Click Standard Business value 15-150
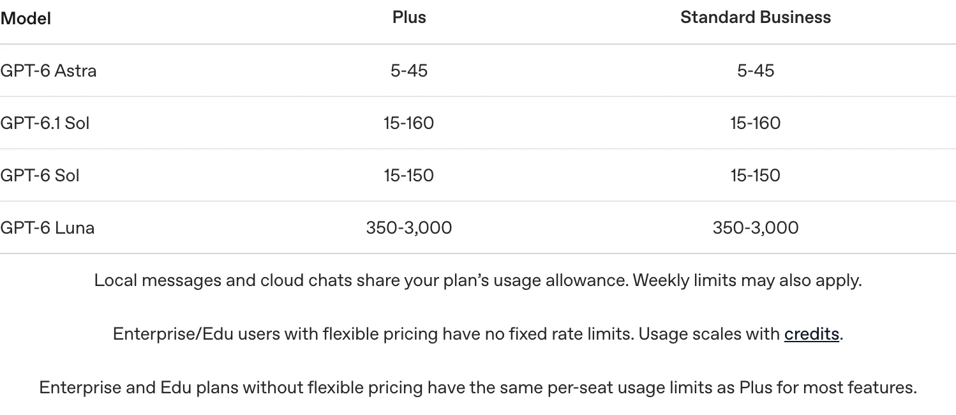Screen dimensions: 956x415 tap(756, 175)
